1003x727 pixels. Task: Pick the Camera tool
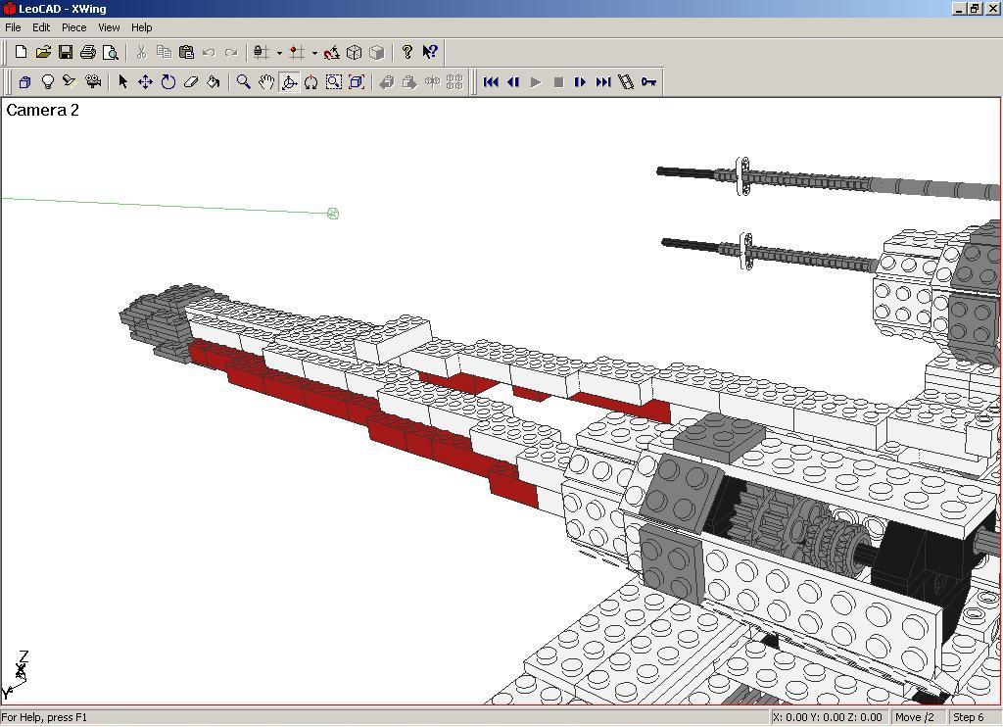(x=93, y=82)
